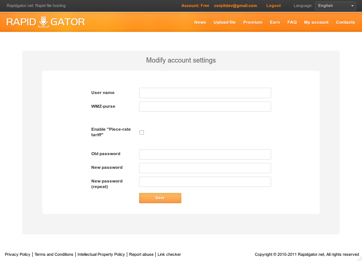The width and height of the screenshot is (362, 261).
Task: Open the News page
Action: pos(200,22)
